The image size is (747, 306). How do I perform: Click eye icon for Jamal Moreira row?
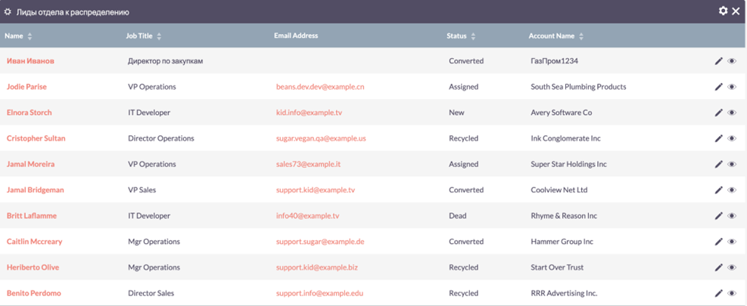click(x=732, y=165)
